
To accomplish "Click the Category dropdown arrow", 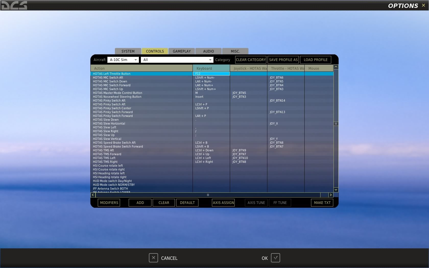I will pos(210,59).
